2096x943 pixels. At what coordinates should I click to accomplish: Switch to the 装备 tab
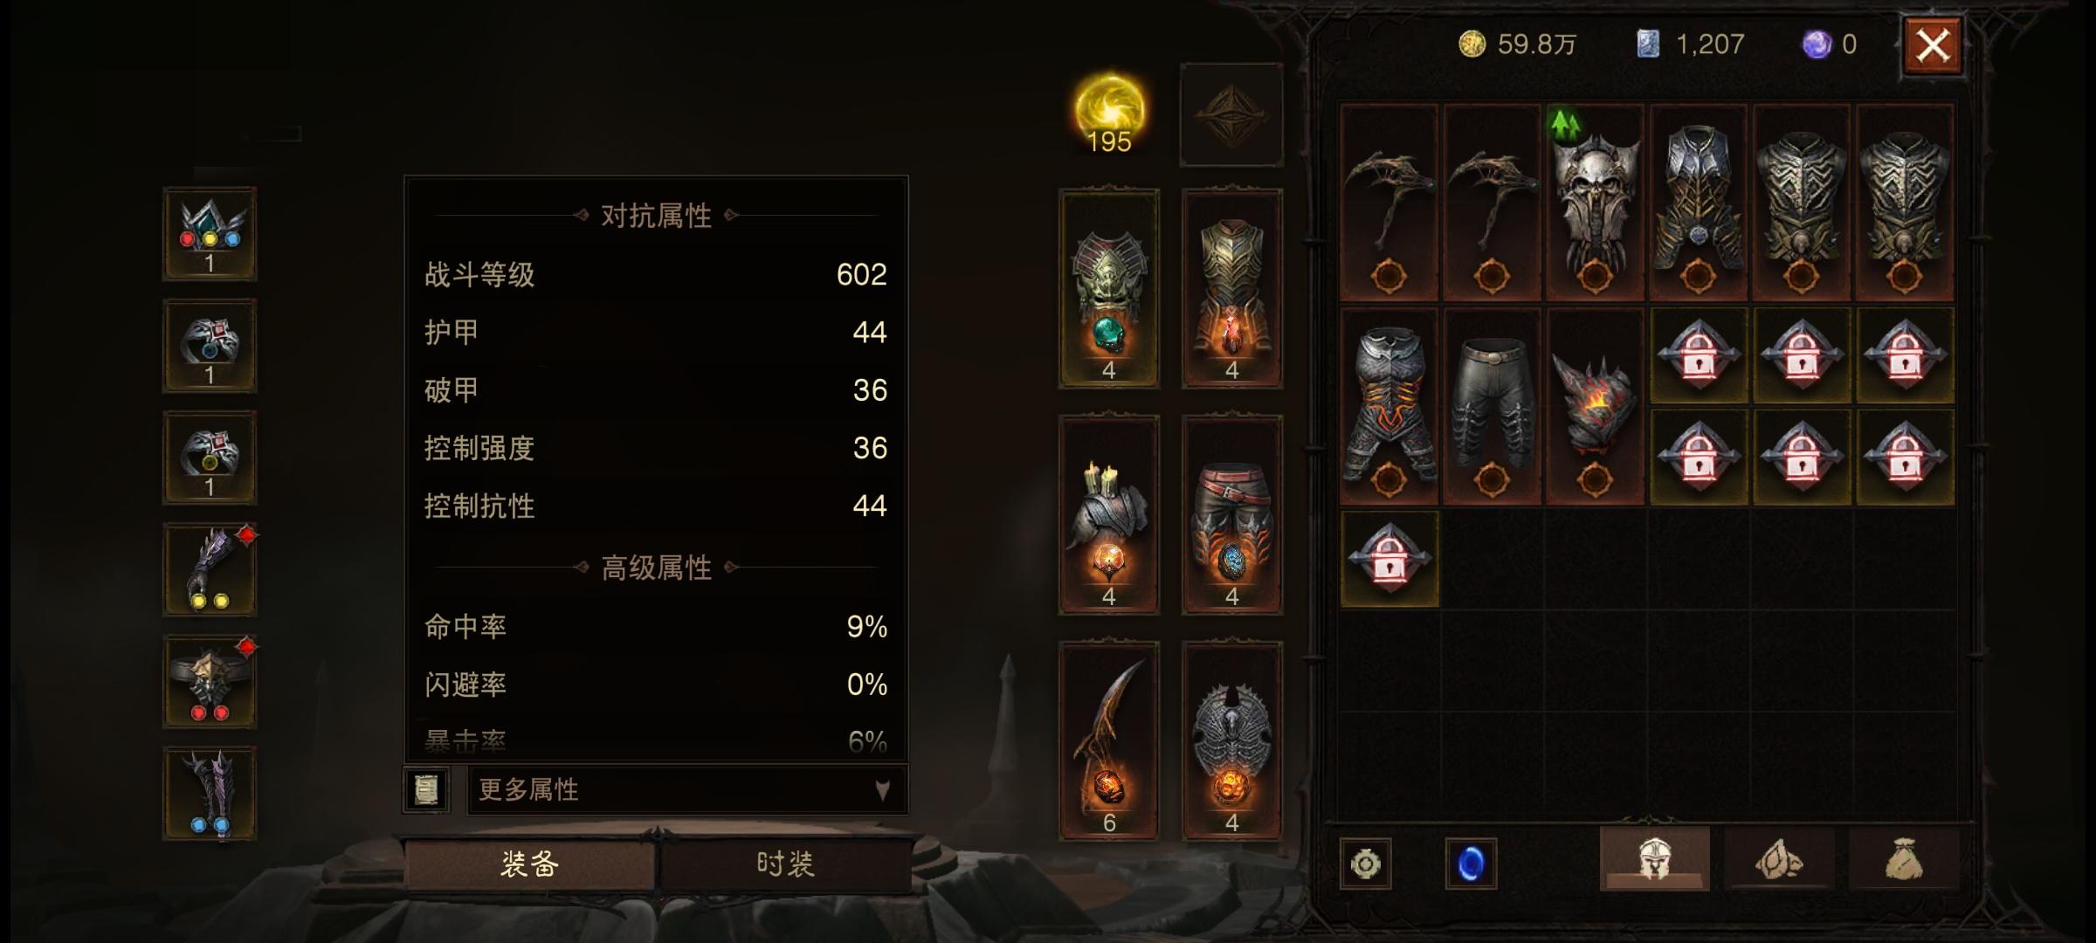(x=530, y=864)
